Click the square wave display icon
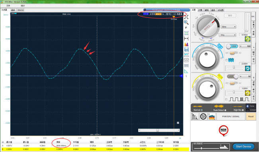The height and width of the screenshot is (152, 259). tap(186, 60)
